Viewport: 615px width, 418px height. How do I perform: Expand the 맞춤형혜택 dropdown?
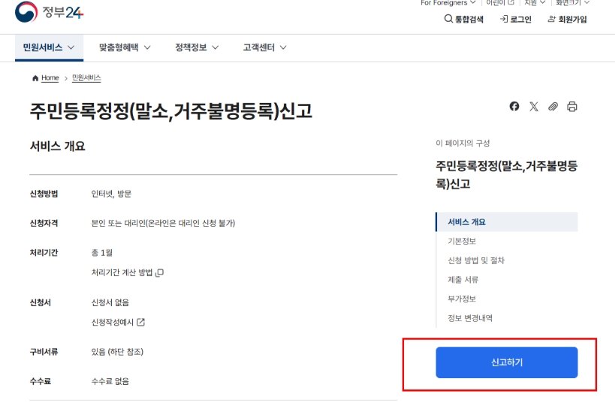point(125,47)
